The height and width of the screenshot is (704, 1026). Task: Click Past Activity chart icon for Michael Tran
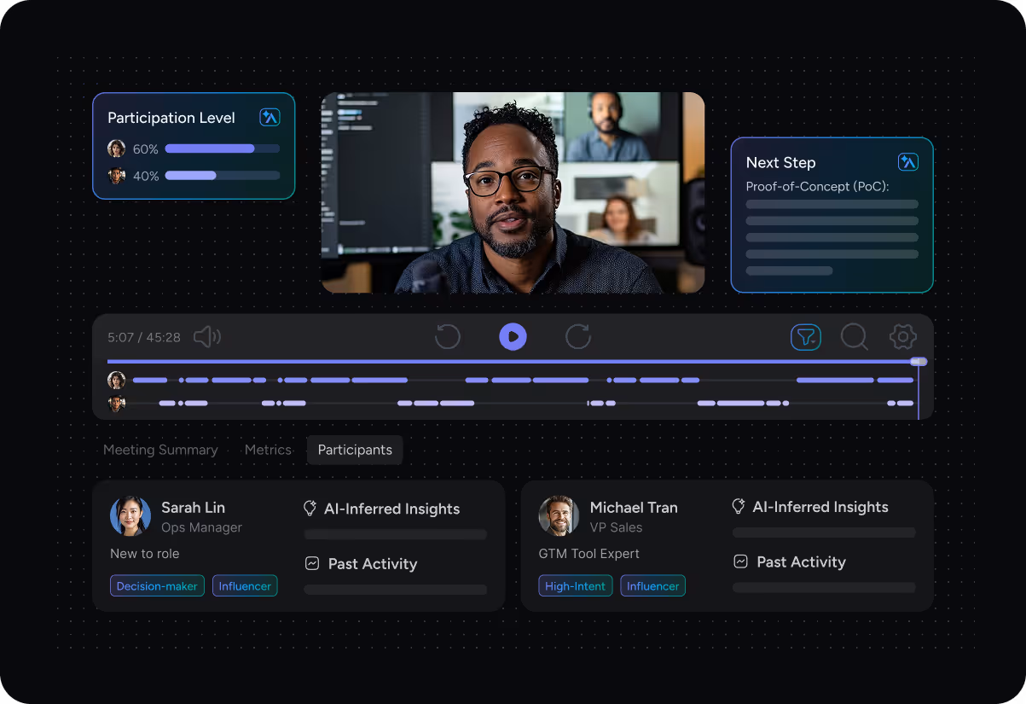pyautogui.click(x=740, y=561)
